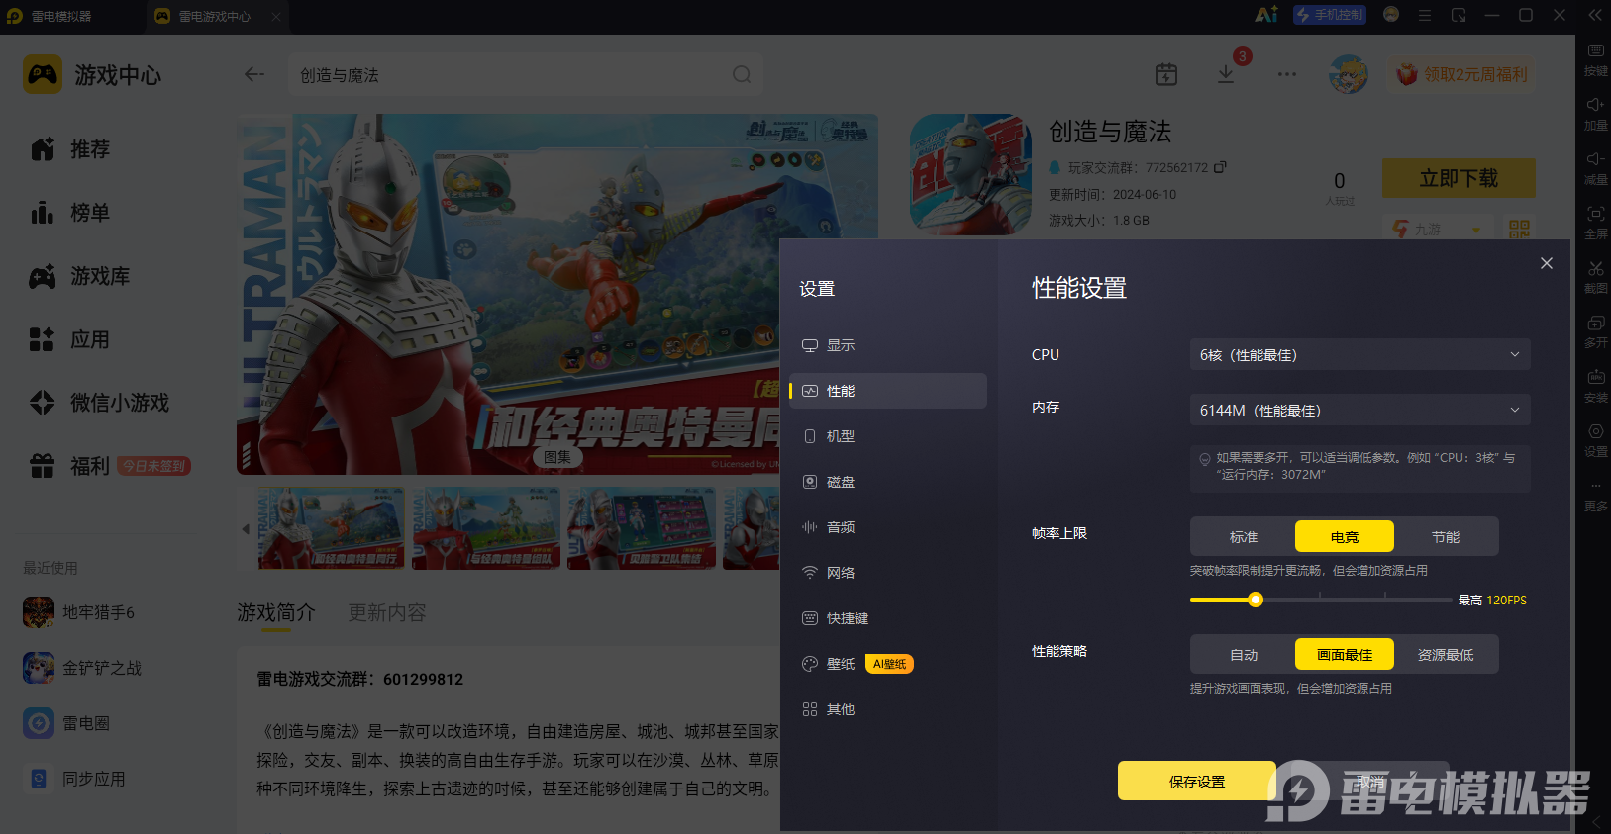1611x834 pixels.
Task: Expand the 内存 memory dropdown
Action: 1359,410
